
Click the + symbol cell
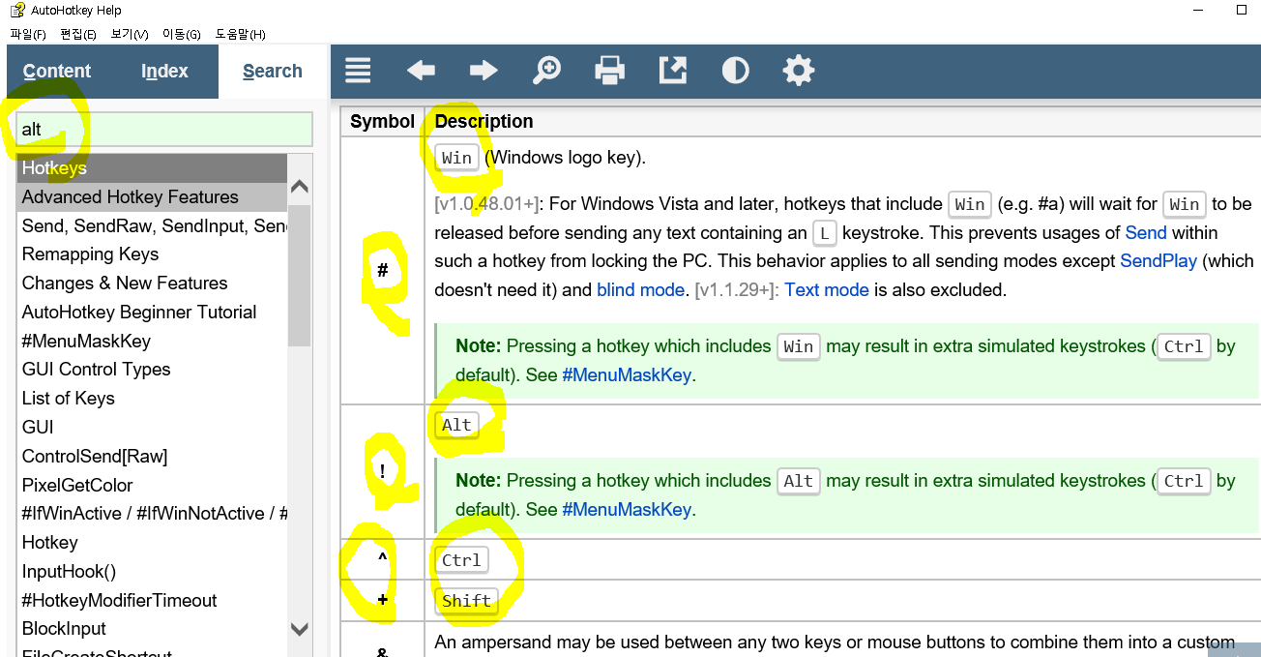[383, 601]
